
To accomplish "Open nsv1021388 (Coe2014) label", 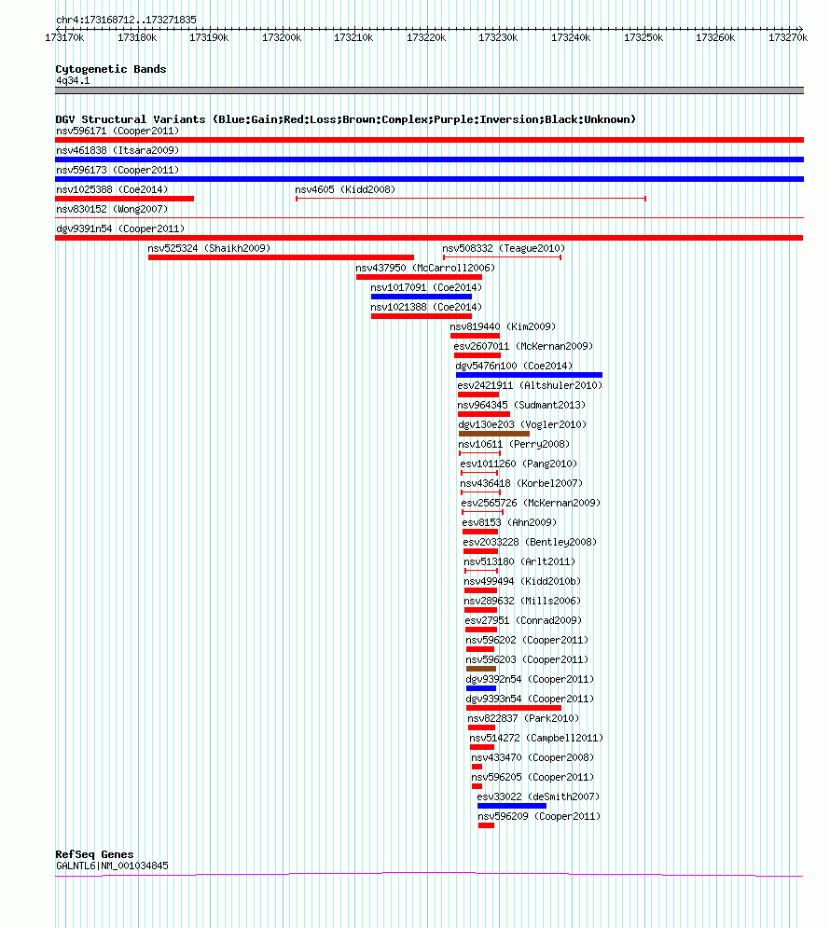I will [x=426, y=307].
